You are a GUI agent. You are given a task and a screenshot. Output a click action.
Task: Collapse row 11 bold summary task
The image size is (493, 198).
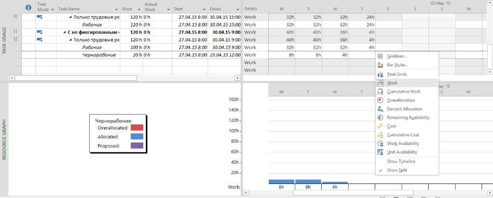(x=65, y=32)
